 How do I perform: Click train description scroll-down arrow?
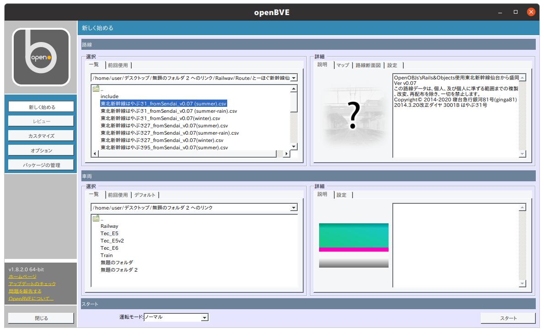(x=522, y=284)
